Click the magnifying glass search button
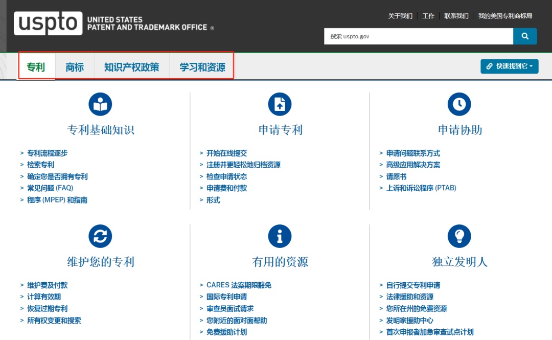This screenshot has width=552, height=340. pos(525,36)
